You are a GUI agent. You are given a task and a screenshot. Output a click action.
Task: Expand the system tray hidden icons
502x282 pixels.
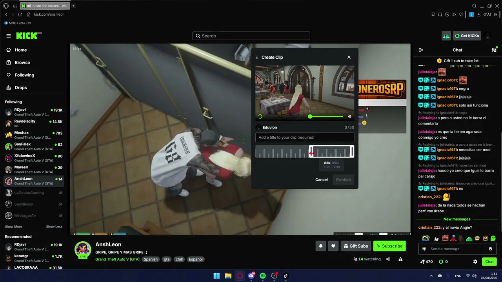[x=431, y=276]
